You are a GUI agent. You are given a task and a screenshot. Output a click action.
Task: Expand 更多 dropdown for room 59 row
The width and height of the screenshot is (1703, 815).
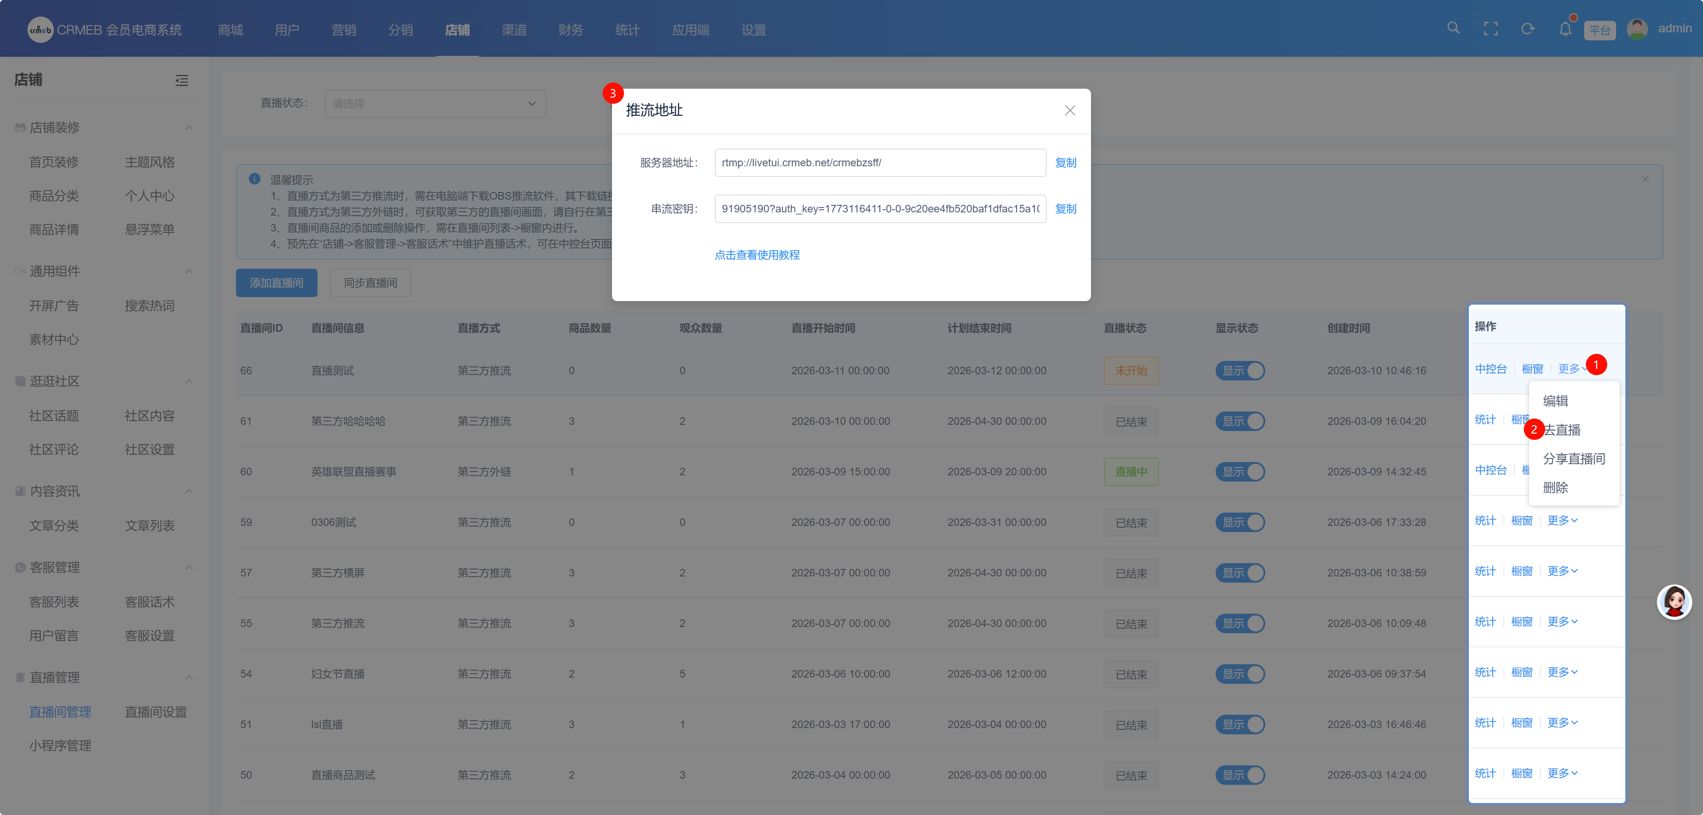(x=1562, y=521)
